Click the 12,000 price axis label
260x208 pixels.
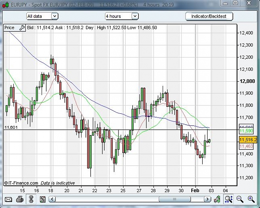tap(247, 81)
